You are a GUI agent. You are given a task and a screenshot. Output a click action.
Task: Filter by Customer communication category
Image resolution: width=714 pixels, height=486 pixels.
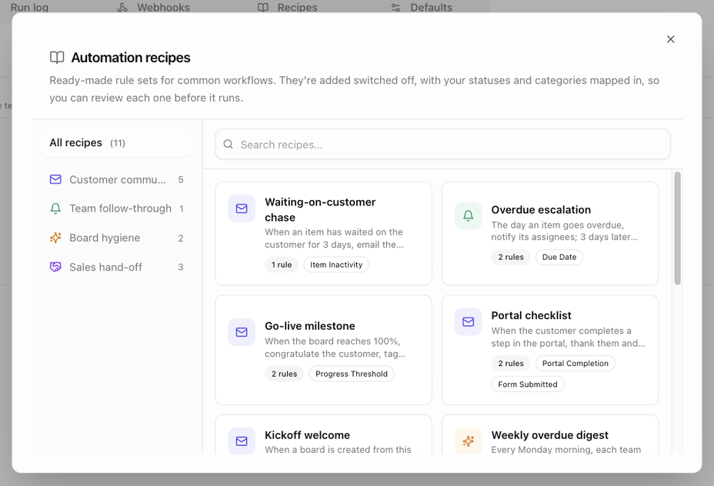pos(117,179)
